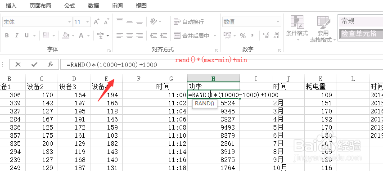Toggle bold formatting

[x=7, y=36]
